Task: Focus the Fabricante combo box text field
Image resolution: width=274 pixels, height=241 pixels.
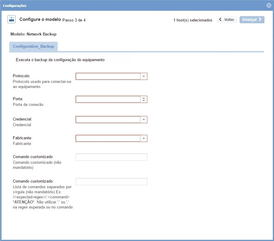Action: [x=108, y=138]
